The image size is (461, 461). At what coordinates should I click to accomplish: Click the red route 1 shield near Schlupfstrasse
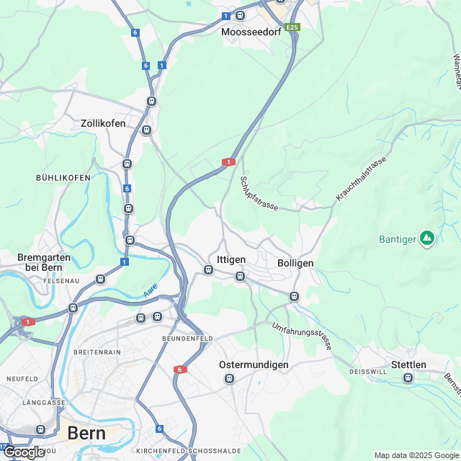(x=228, y=162)
